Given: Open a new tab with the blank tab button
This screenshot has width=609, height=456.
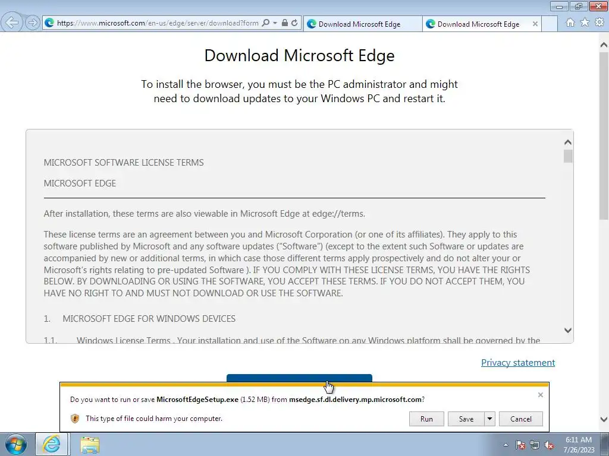Looking at the screenshot, I should (x=549, y=24).
